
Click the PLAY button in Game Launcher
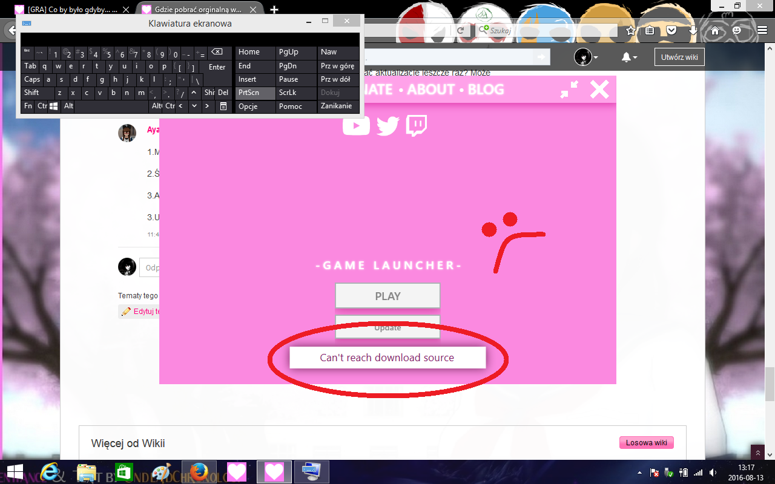(x=387, y=296)
